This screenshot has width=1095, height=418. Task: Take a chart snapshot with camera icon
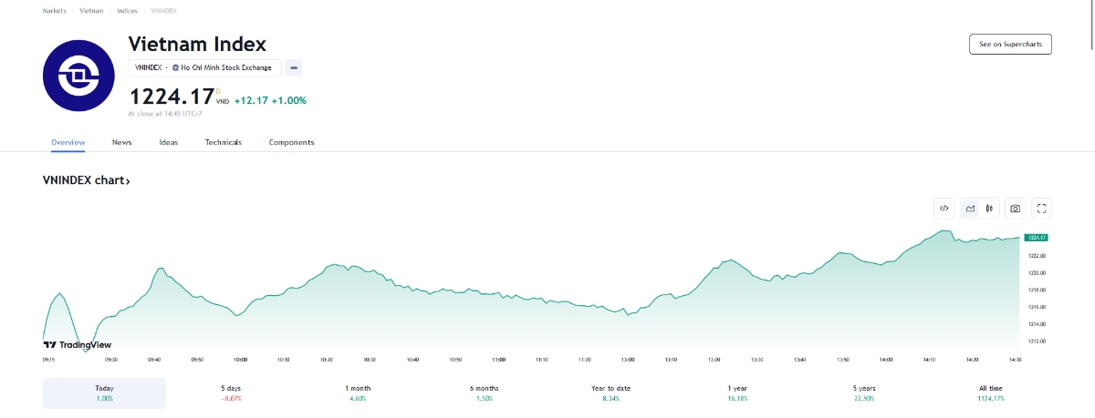[1015, 209]
